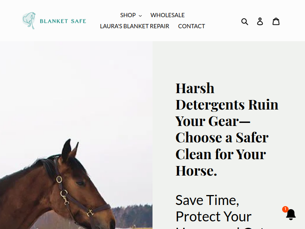Click the Choose a Safer Clean text line

click(222, 137)
